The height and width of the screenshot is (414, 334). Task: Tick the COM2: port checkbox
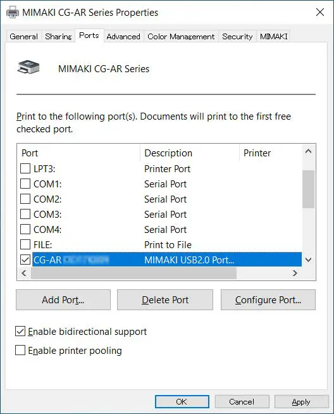point(25,199)
